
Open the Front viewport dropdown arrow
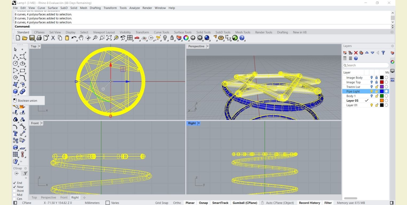tap(41, 123)
